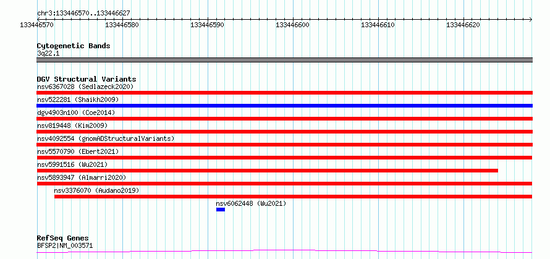This screenshot has width=550, height=259.
Task: Click the magenta BFSP2 gene line
Action: pyautogui.click(x=284, y=251)
